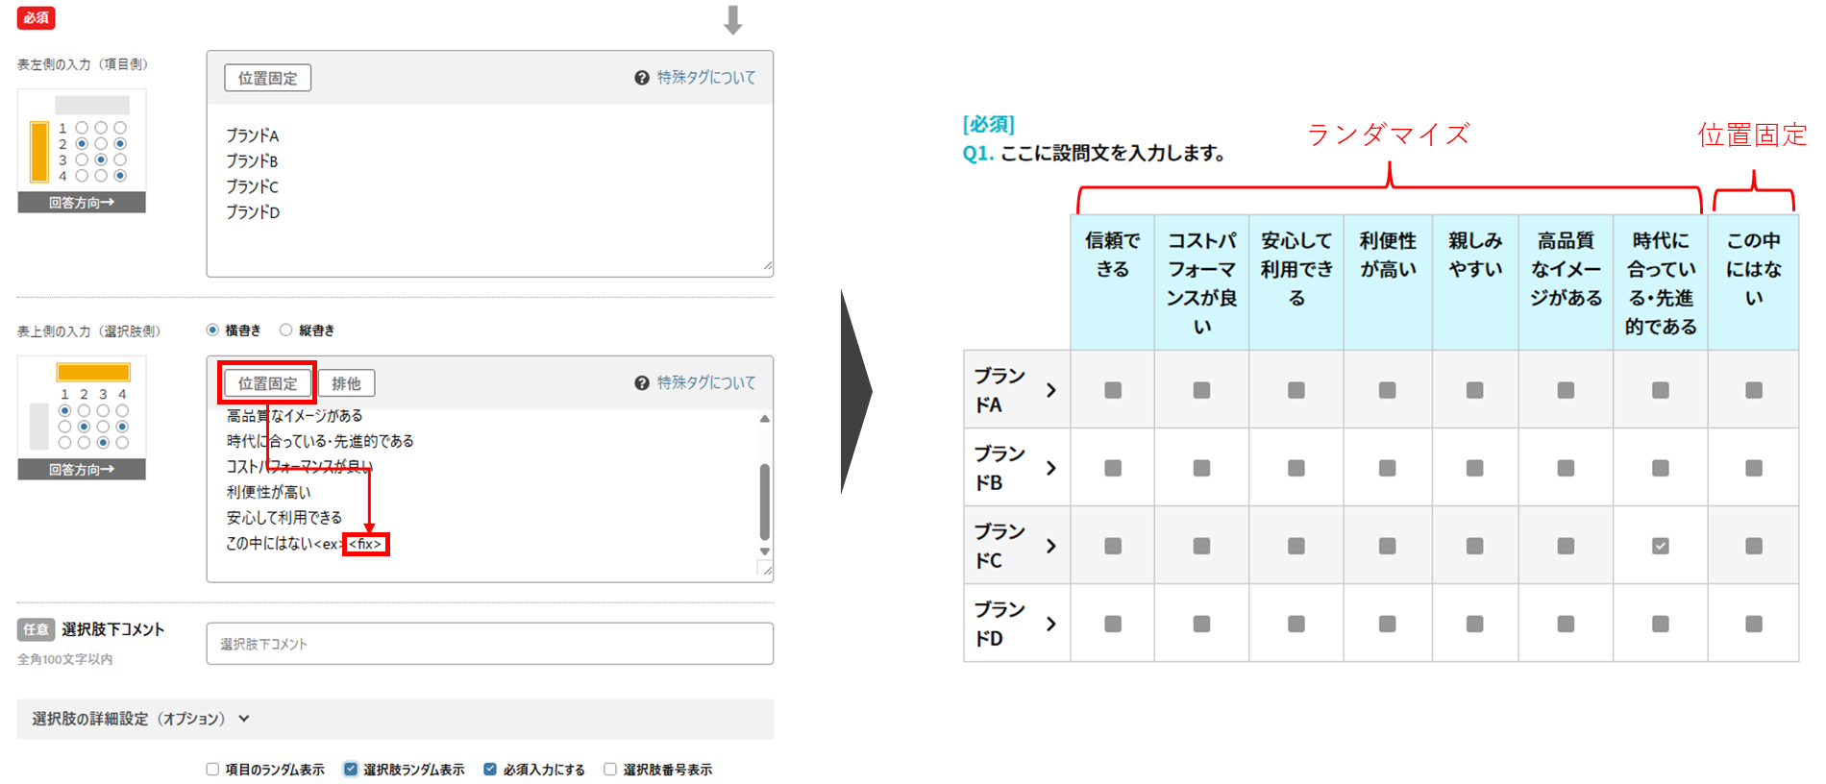Click the 排他 button
Screen dimensions: 1826x784
[346, 383]
